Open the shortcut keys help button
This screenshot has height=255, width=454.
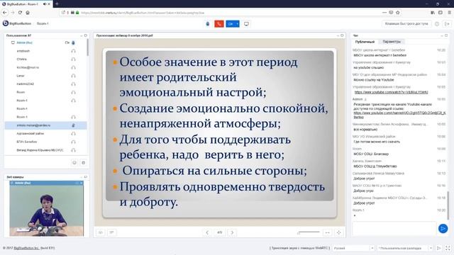point(406,23)
